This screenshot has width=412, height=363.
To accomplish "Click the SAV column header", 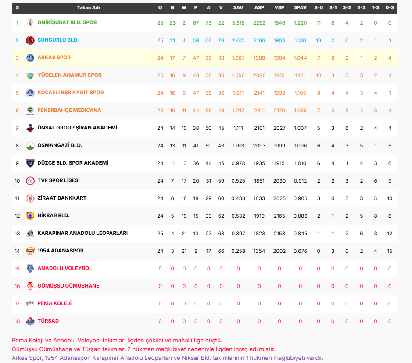I will [x=238, y=8].
